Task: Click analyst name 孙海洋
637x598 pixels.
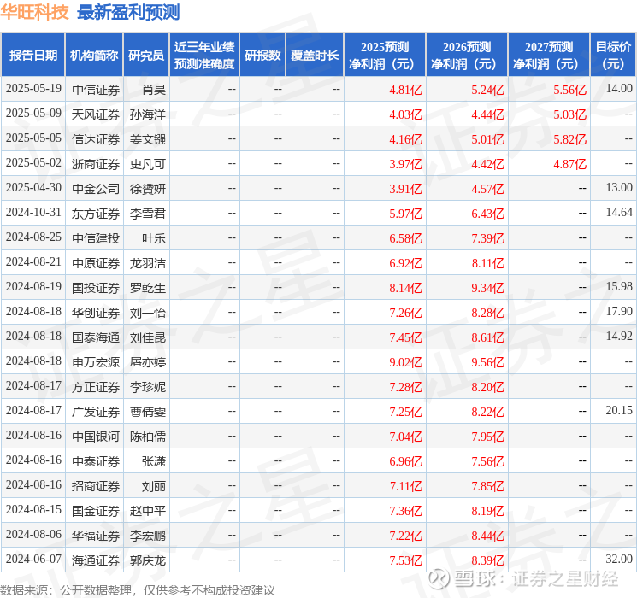Action: 148,114
